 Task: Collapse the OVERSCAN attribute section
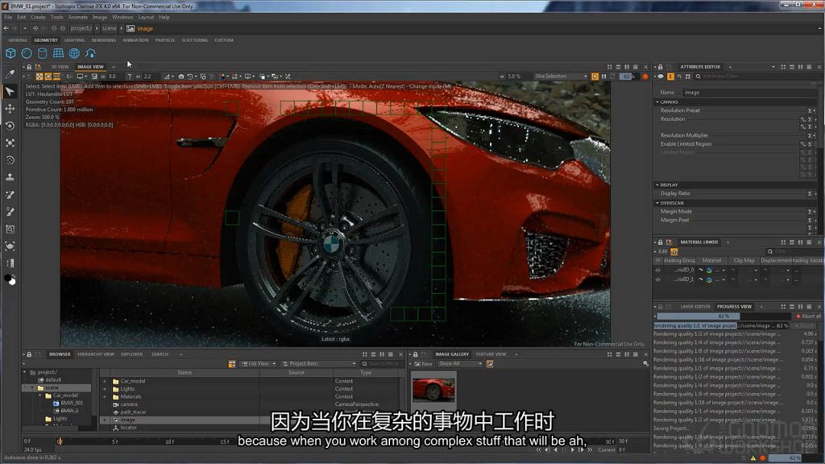657,202
